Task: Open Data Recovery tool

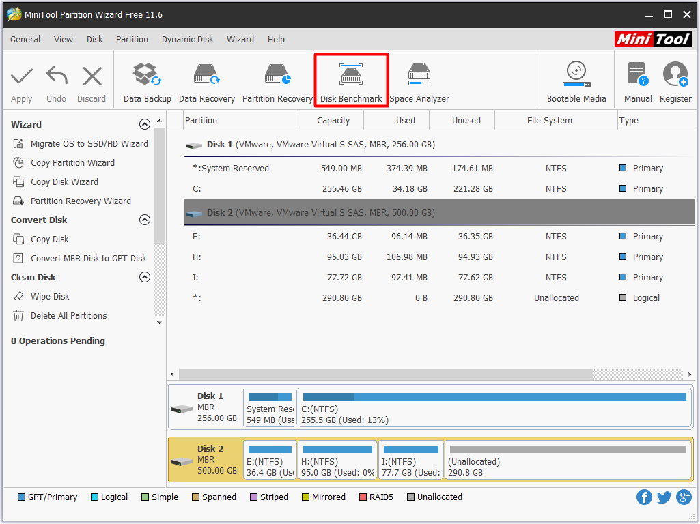Action: coord(206,81)
